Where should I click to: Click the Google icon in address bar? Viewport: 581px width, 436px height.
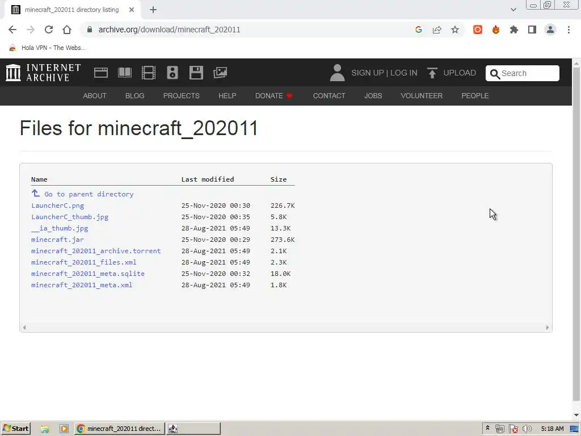[x=419, y=30]
